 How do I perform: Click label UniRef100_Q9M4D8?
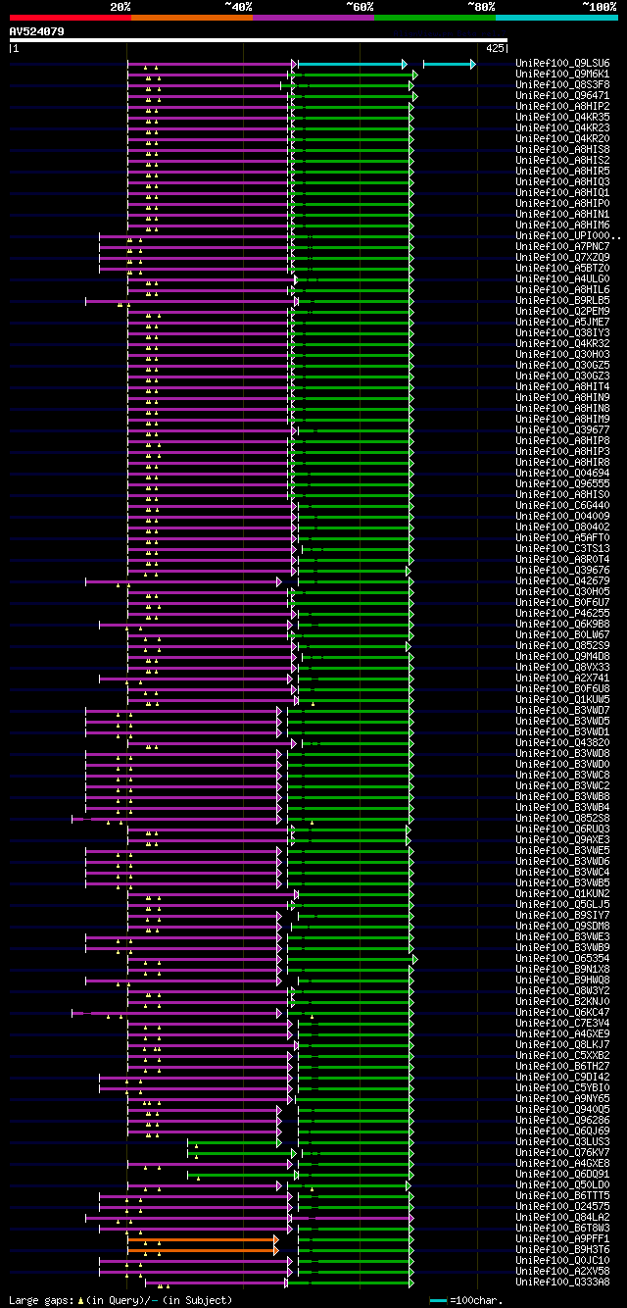pyautogui.click(x=562, y=657)
